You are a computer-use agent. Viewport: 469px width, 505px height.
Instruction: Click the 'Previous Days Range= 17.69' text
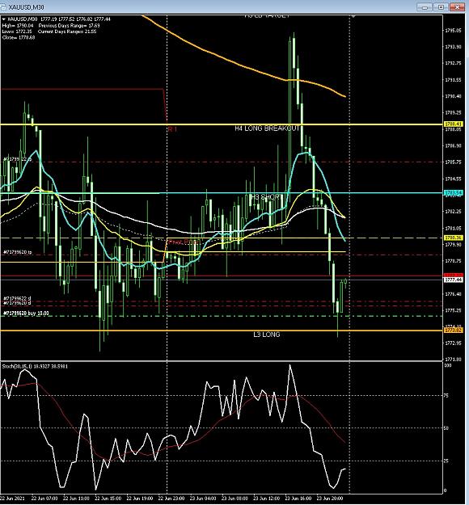(69, 25)
